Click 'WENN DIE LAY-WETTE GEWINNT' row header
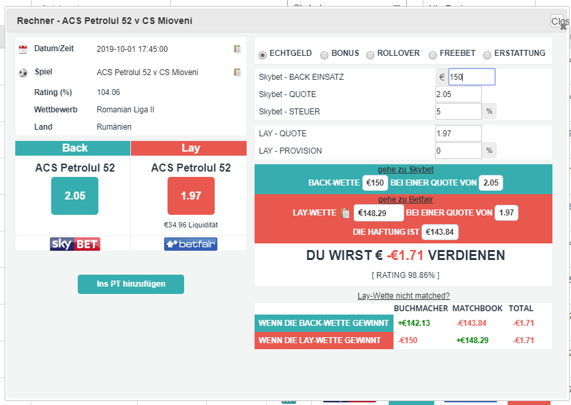Image resolution: width=571 pixels, height=405 pixels. pos(324,340)
